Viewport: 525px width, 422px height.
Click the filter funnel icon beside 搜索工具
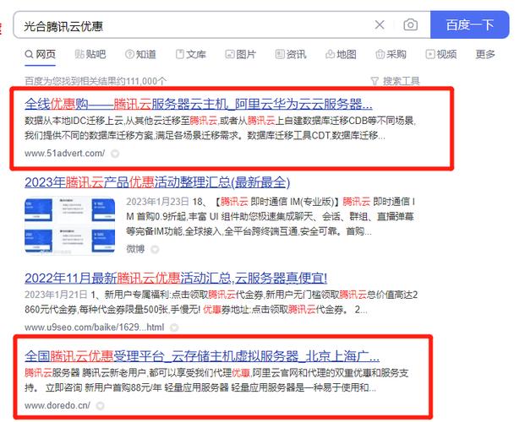click(375, 81)
